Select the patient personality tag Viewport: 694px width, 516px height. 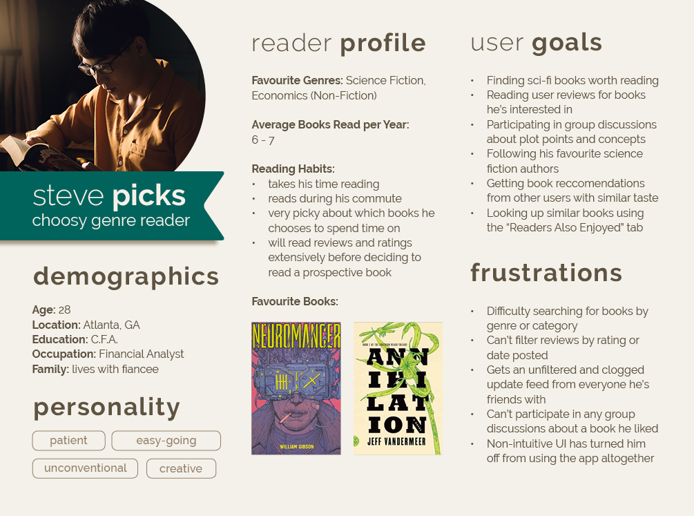(68, 440)
